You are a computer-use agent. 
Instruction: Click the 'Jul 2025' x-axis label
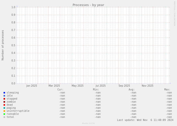click(101, 86)
